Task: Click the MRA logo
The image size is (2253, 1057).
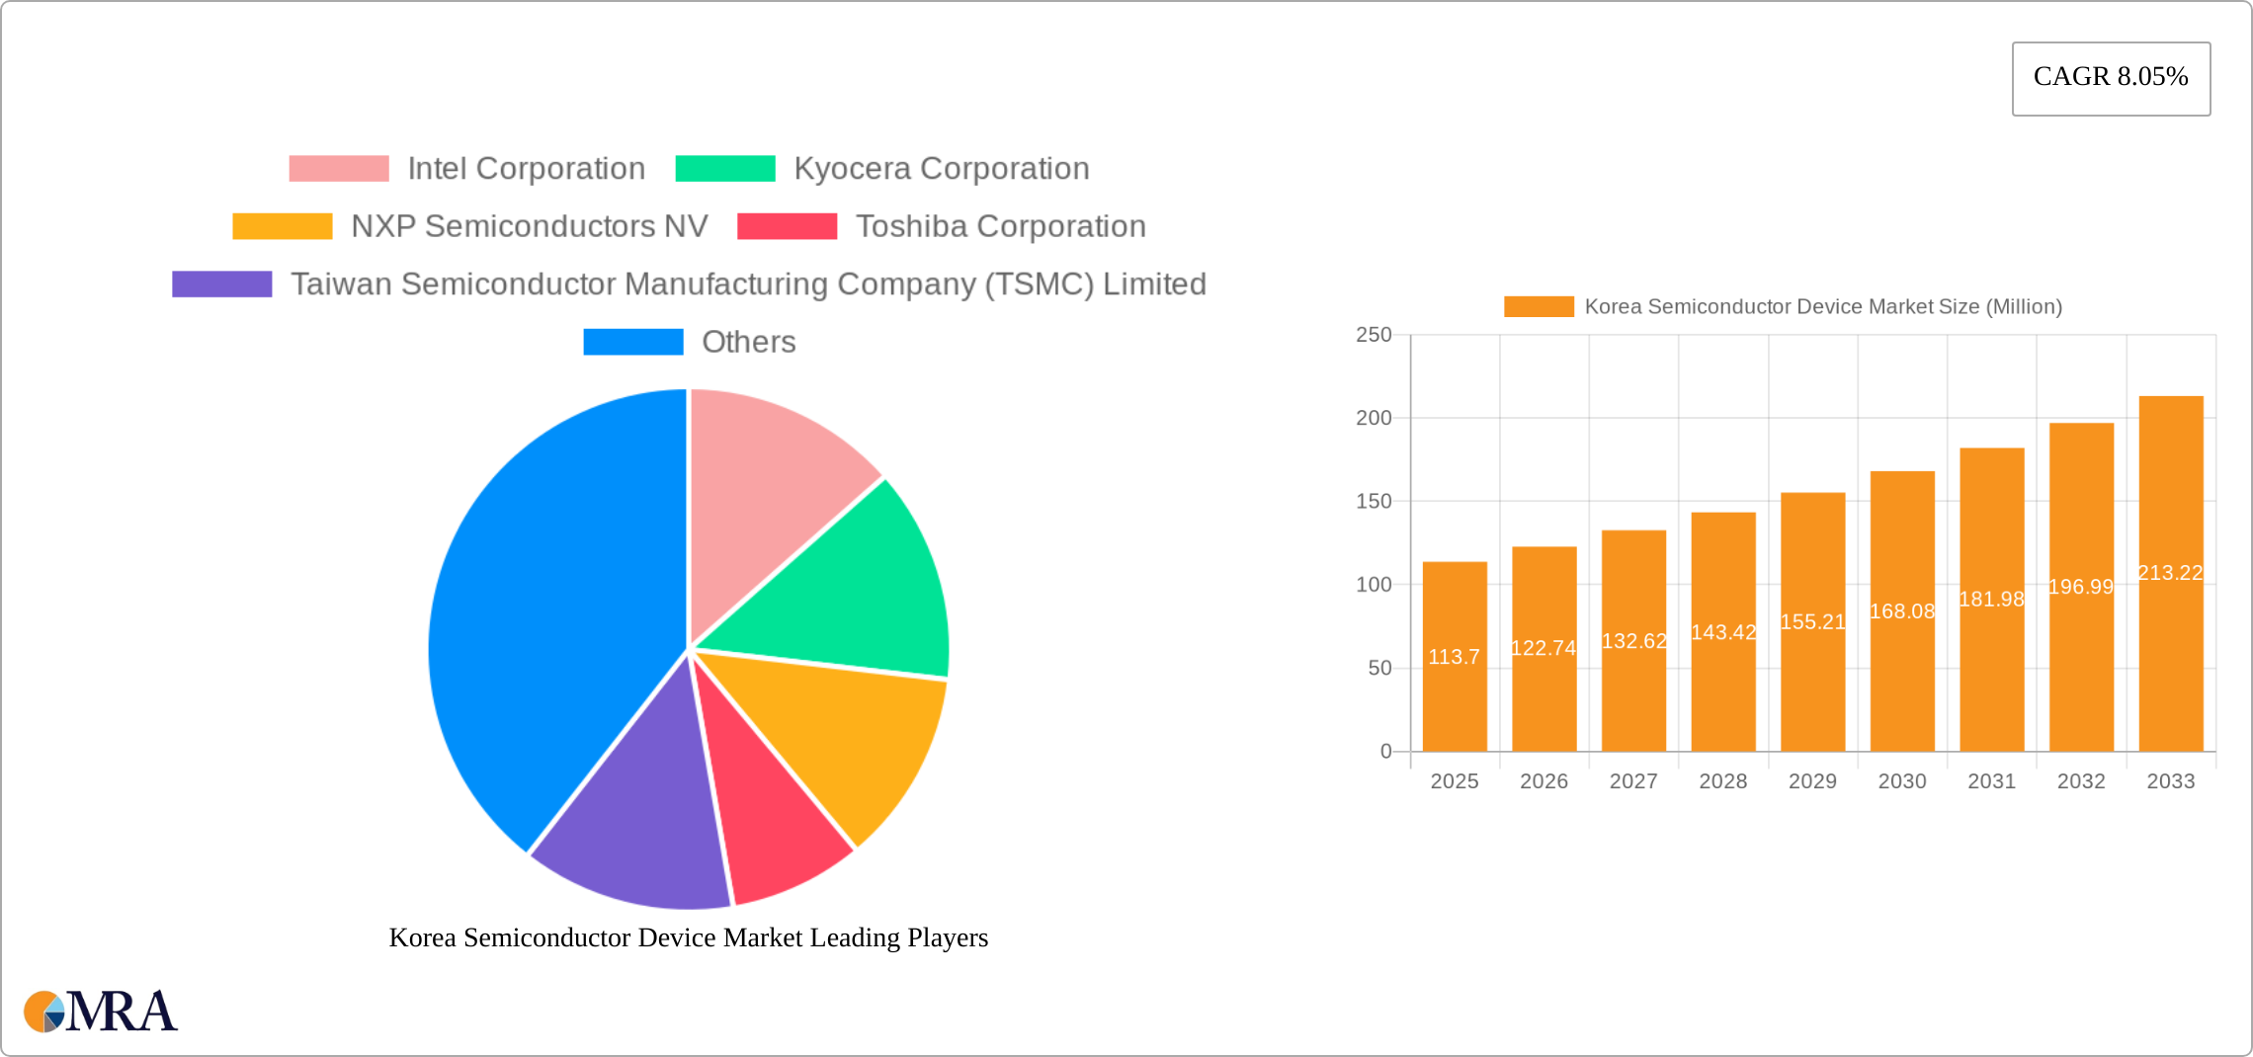Action: pos(101,1012)
